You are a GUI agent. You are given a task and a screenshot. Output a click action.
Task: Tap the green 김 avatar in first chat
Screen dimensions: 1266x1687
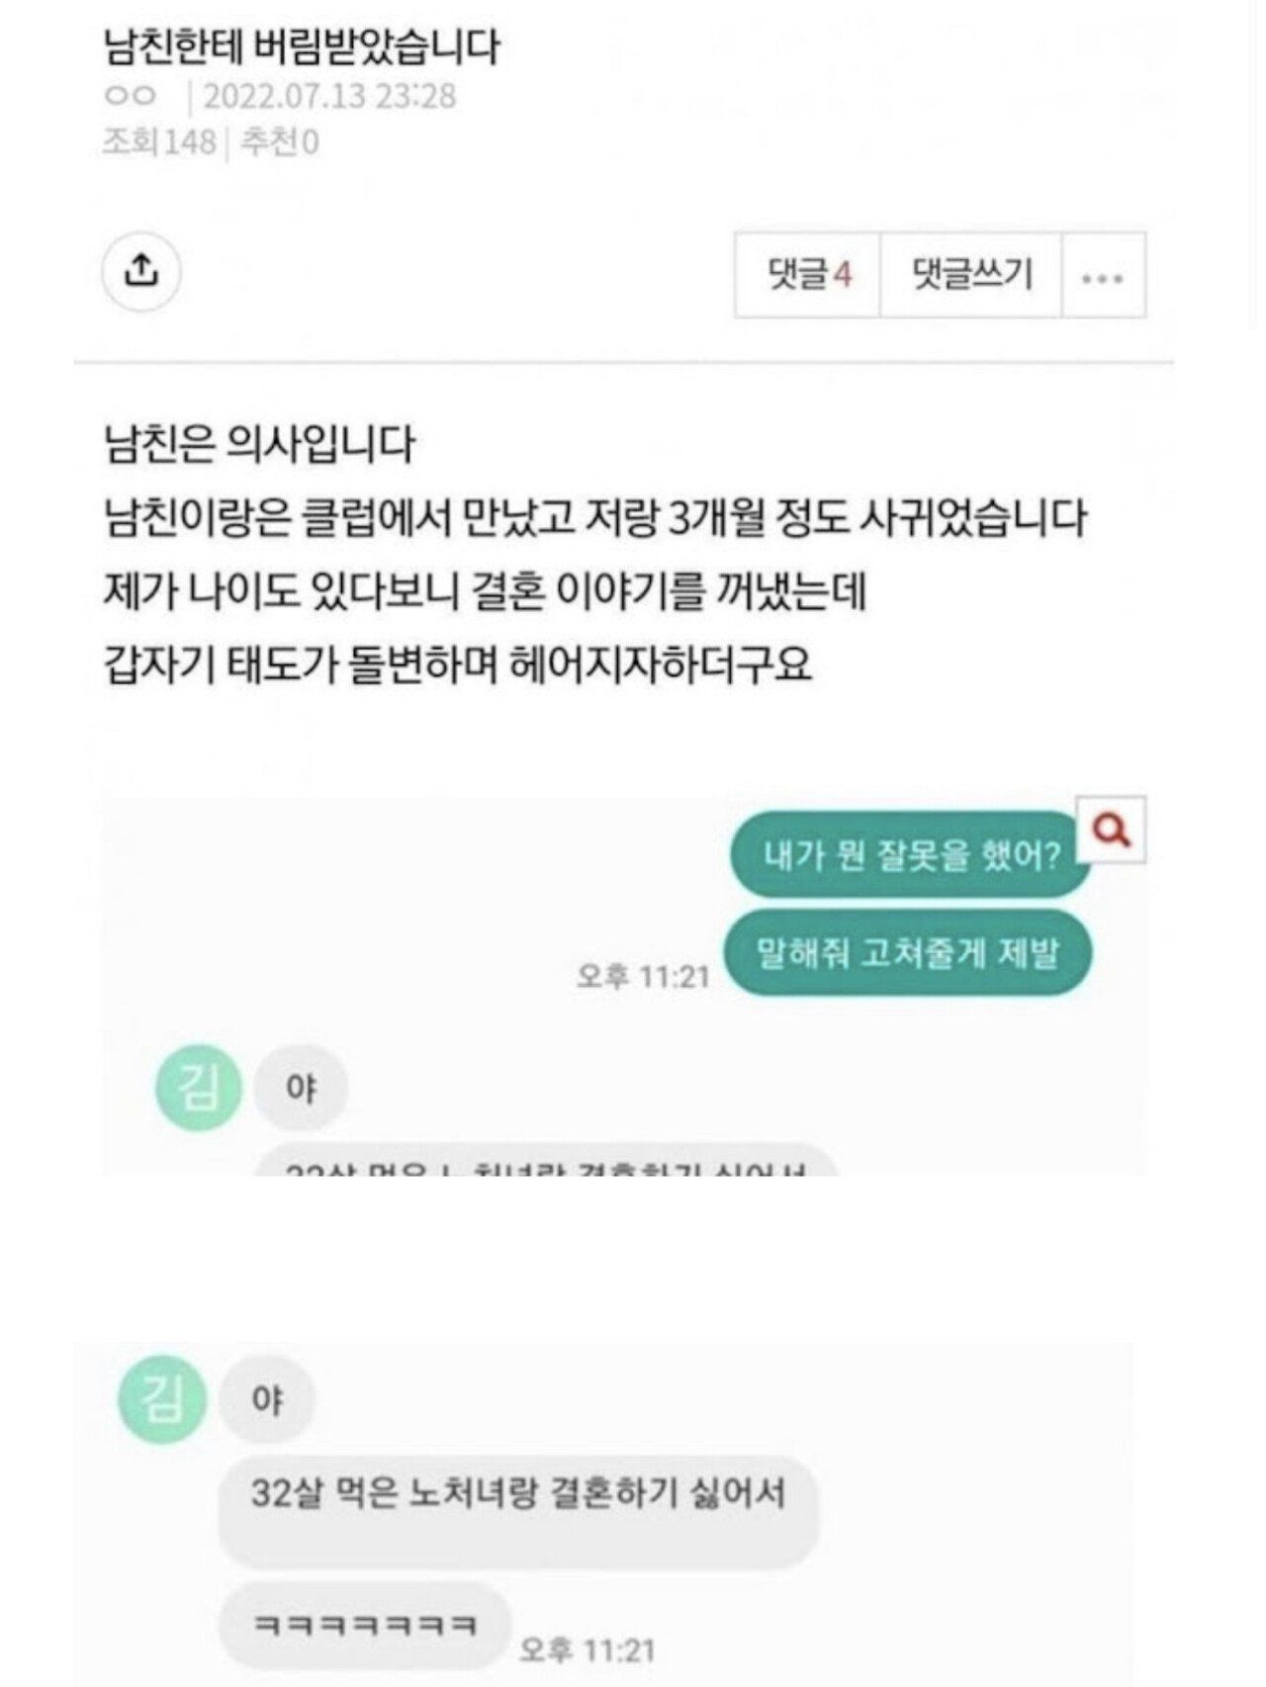pos(198,1088)
